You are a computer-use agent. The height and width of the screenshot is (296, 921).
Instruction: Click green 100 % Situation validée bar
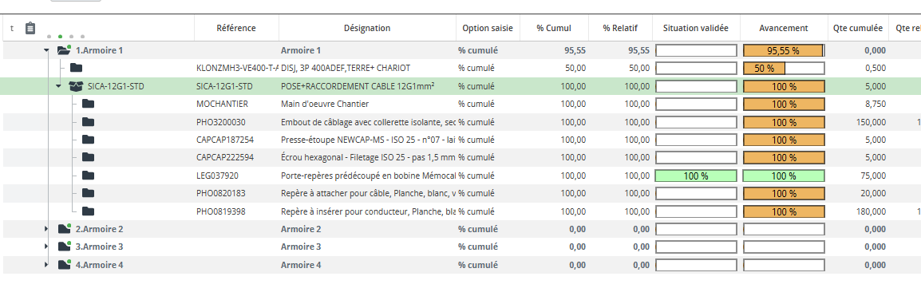coord(696,176)
